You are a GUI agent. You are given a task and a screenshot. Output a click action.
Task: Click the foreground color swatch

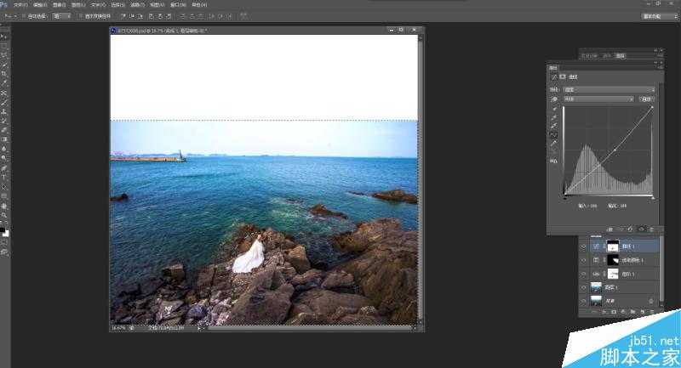tap(3, 229)
